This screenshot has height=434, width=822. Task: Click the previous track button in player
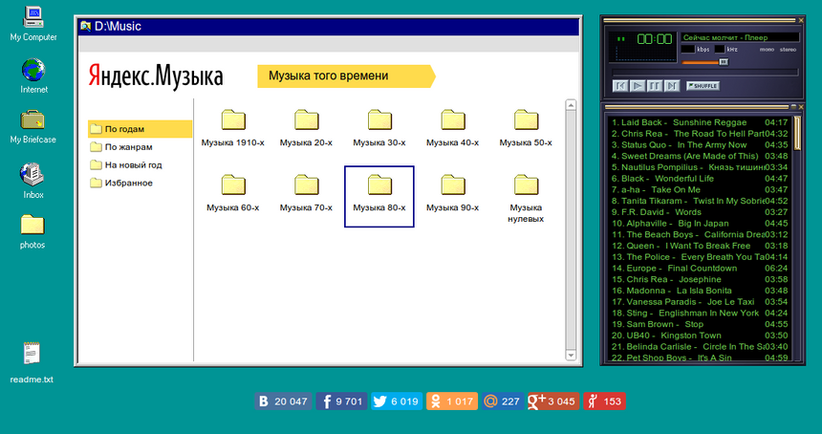[620, 86]
